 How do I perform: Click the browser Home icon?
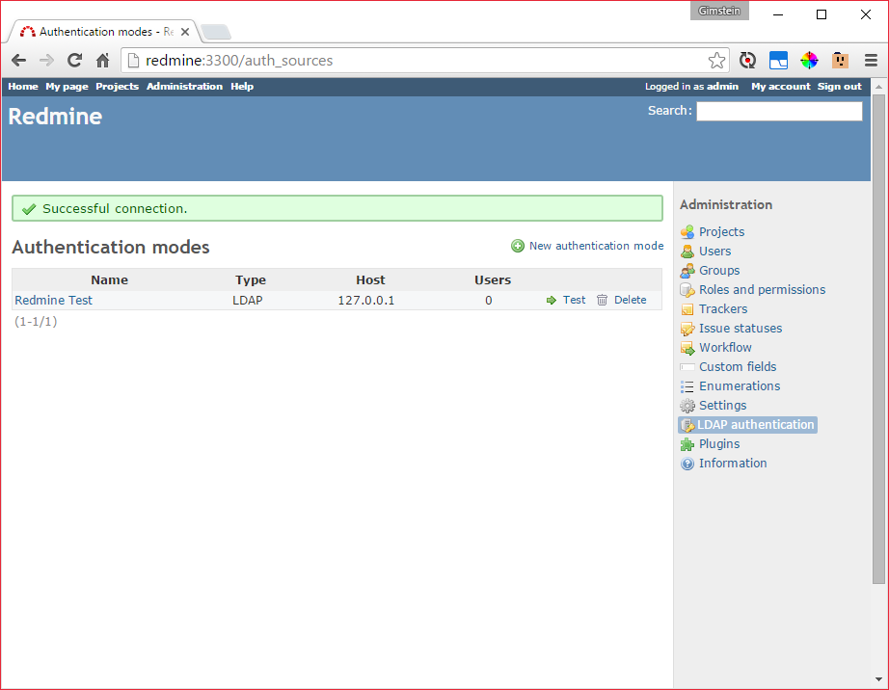(x=103, y=61)
